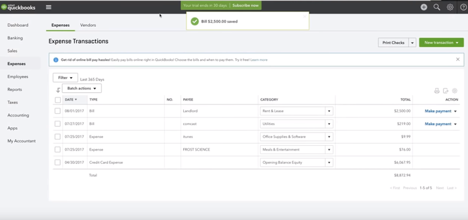This screenshot has width=468, height=220.
Task: Open My Accountant in sidebar
Action: tap(22, 141)
